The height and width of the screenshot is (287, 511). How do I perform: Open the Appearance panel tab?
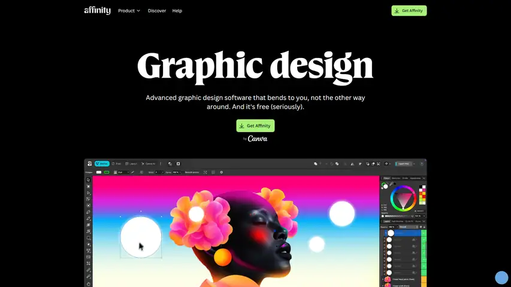(x=415, y=178)
